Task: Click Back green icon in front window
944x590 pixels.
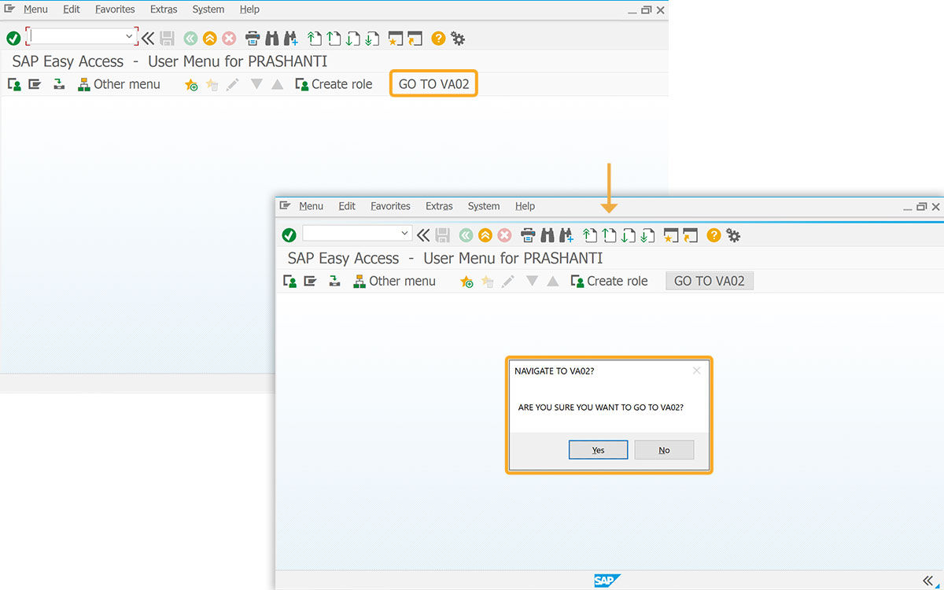Action: pyautogui.click(x=466, y=234)
